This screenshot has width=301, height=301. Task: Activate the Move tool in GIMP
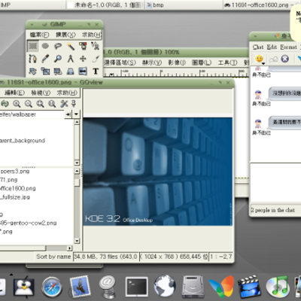[x=83, y=59]
